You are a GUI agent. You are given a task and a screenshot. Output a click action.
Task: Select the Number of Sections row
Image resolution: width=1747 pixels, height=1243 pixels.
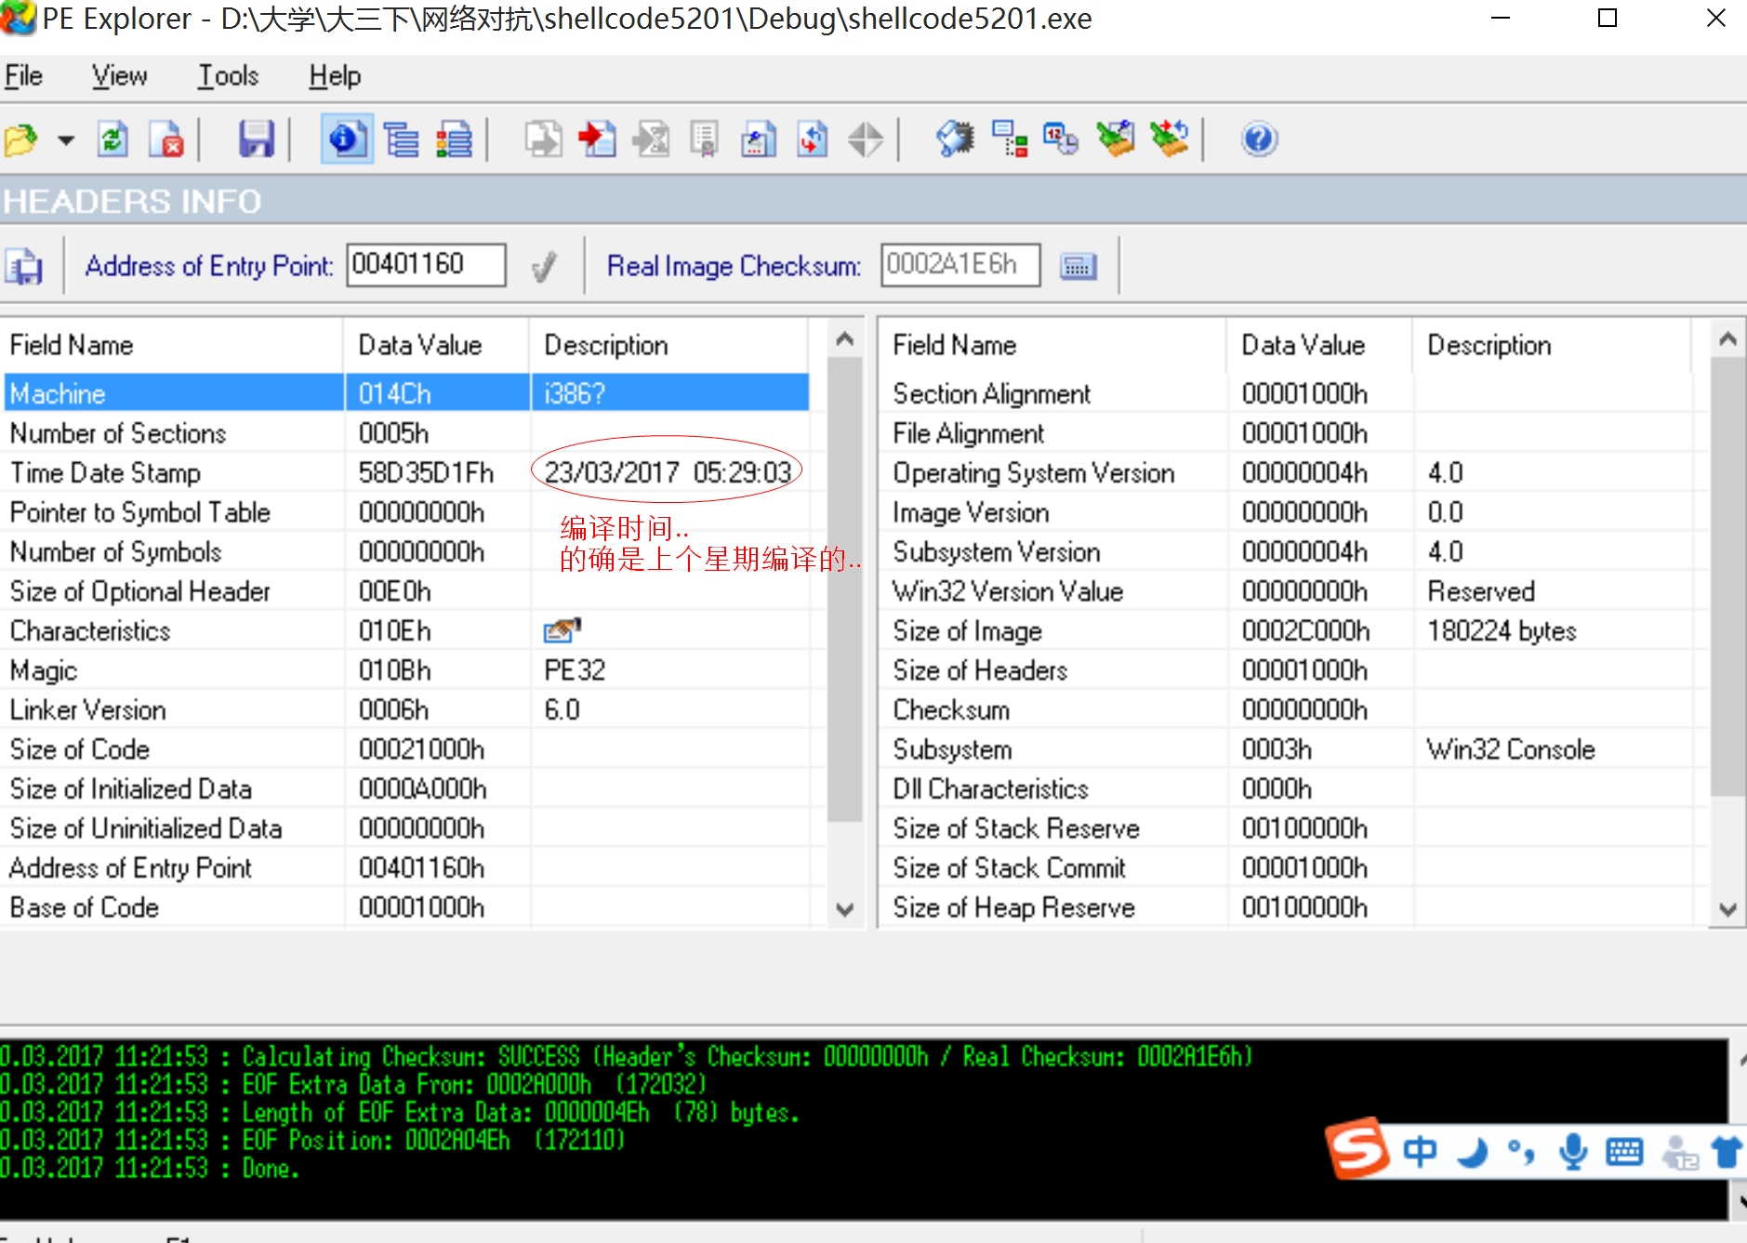click(x=406, y=433)
